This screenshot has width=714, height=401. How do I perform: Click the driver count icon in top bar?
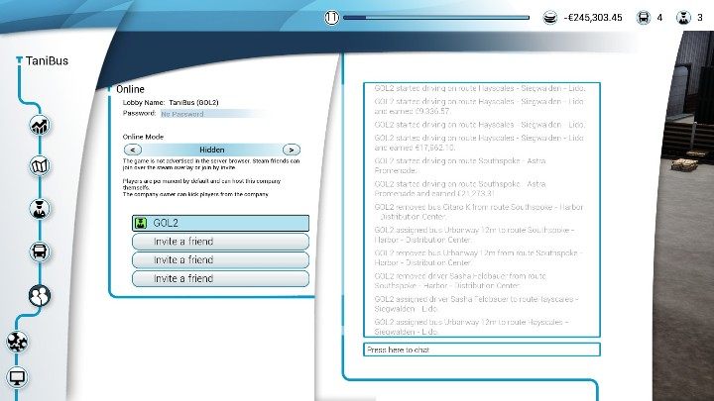[x=682, y=17]
